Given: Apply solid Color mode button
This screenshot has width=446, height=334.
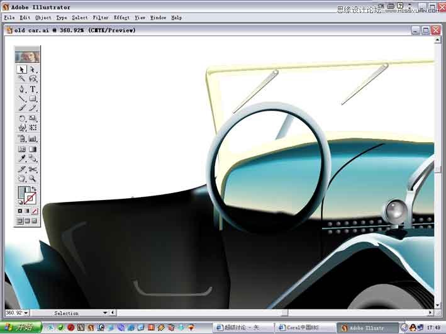Looking at the screenshot, I should (20, 211).
